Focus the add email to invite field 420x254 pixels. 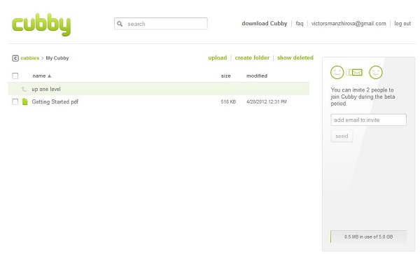(x=369, y=120)
